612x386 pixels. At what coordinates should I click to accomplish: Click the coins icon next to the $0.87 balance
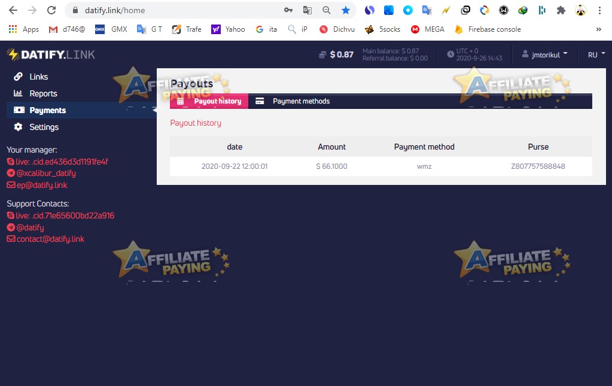[x=322, y=54]
